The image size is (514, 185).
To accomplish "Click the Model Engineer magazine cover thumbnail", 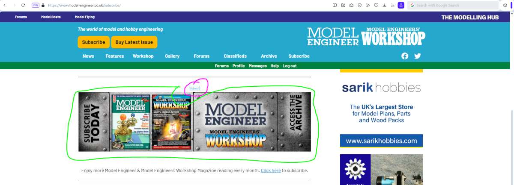I will pos(130,121).
